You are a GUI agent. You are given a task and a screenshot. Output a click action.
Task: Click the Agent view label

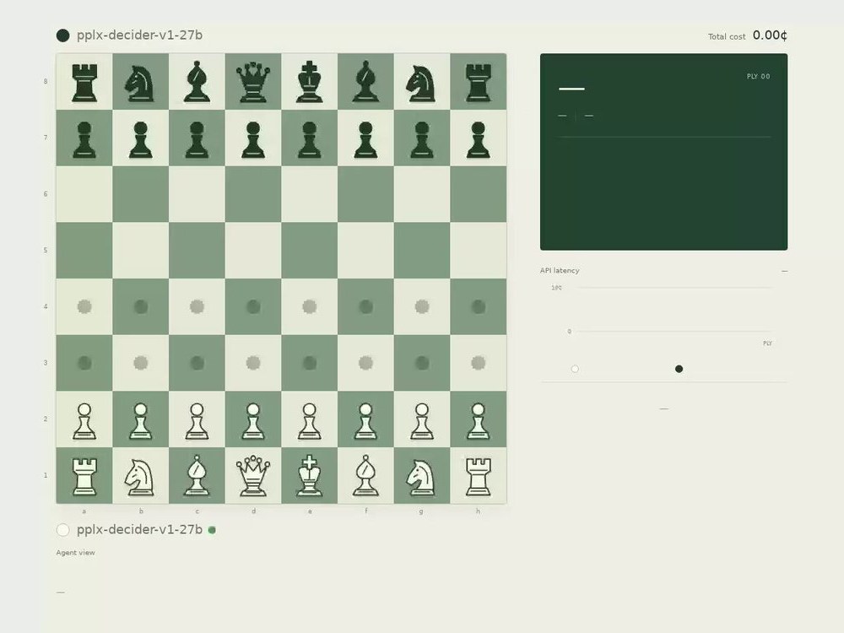pyautogui.click(x=75, y=553)
